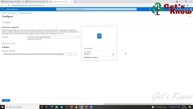Go to Create SQL Database breadcrumb
Viewport: 193px width, 109px height.
(x=26, y=13)
